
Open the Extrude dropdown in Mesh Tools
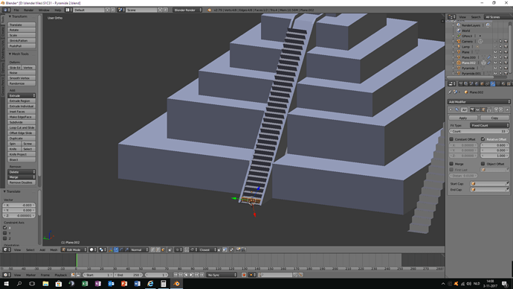point(22,95)
